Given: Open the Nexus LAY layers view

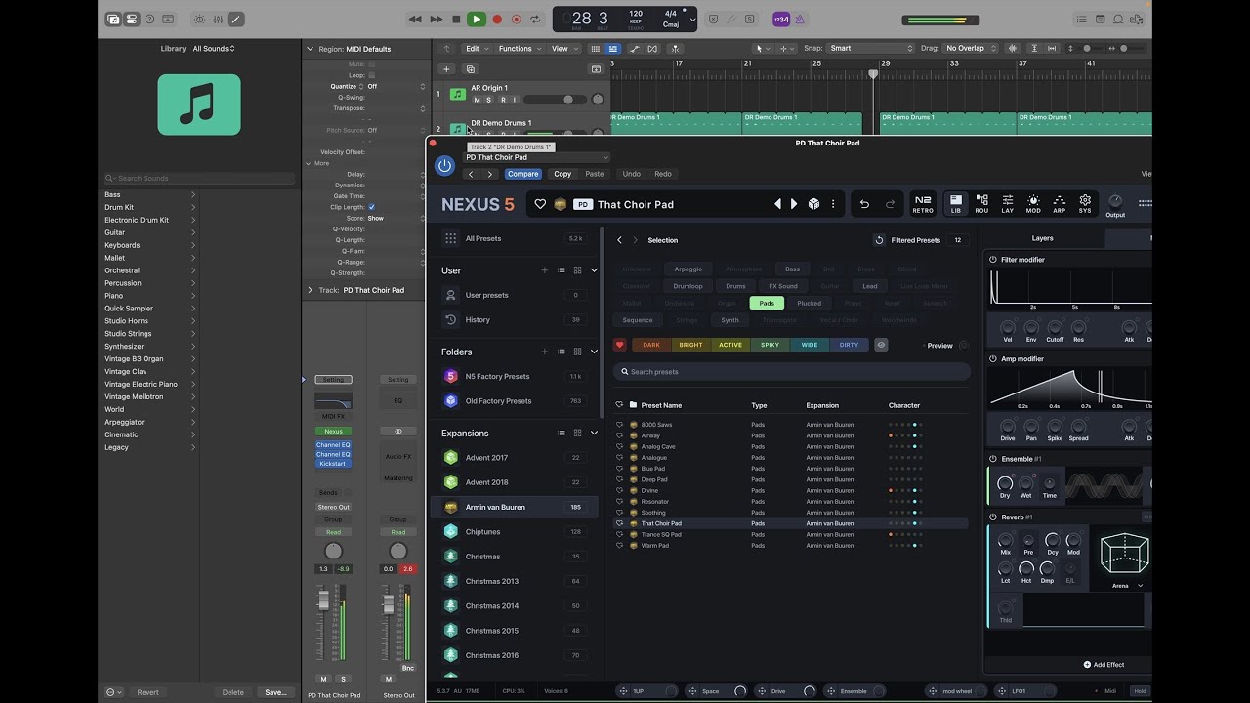Looking at the screenshot, I should click(x=1007, y=203).
